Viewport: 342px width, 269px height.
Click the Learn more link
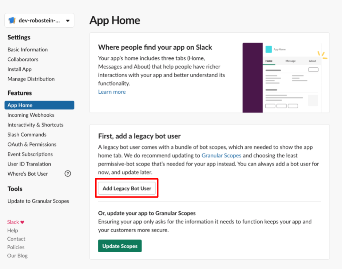(112, 92)
